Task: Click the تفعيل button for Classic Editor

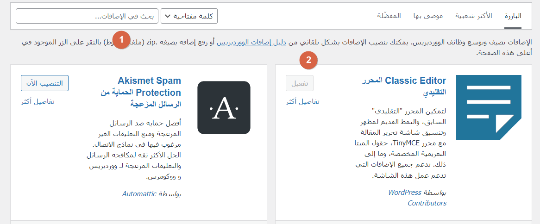Action: 300,83
